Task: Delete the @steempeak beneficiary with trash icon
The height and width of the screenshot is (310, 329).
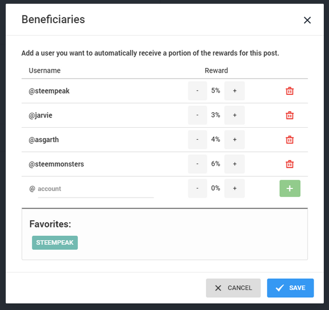Action: pyautogui.click(x=289, y=91)
